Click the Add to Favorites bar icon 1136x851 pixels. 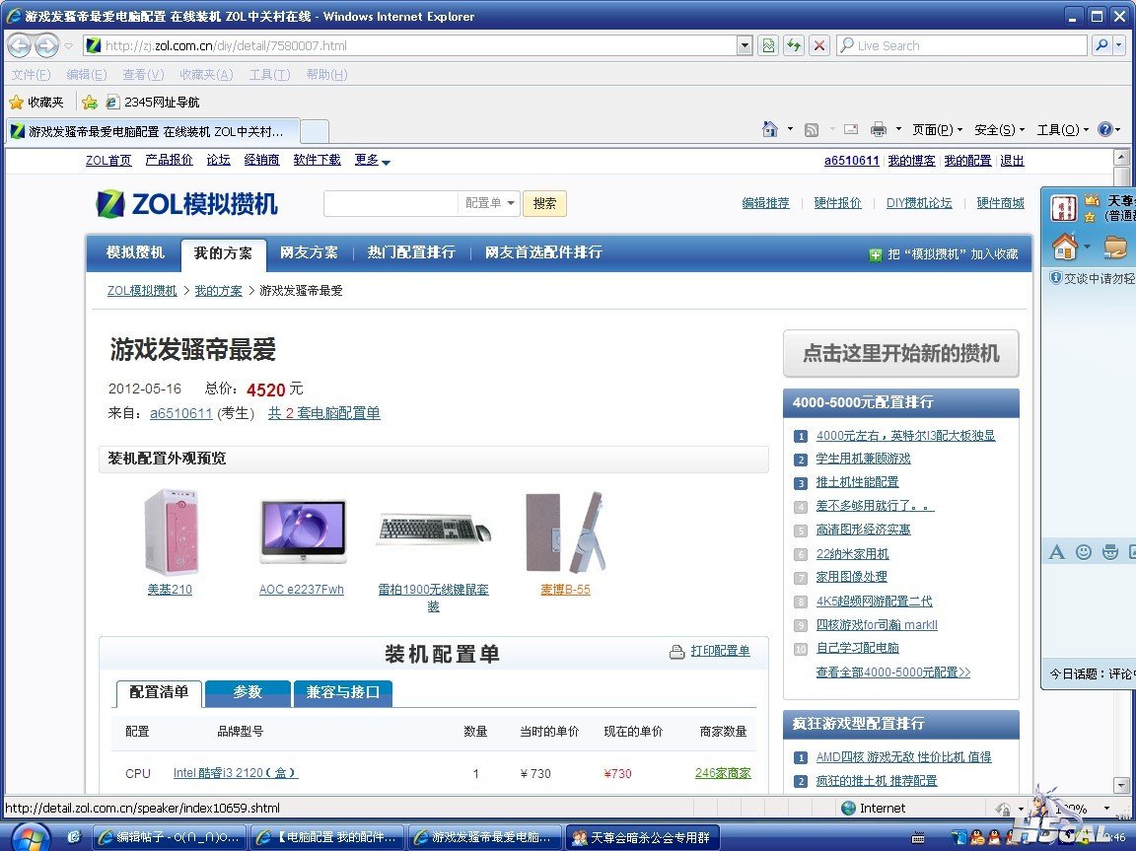click(90, 103)
